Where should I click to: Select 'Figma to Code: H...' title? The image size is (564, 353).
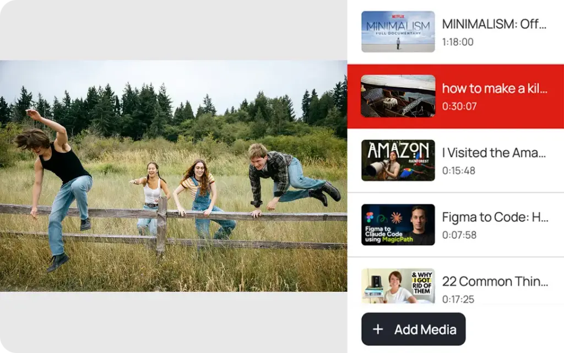pyautogui.click(x=495, y=217)
